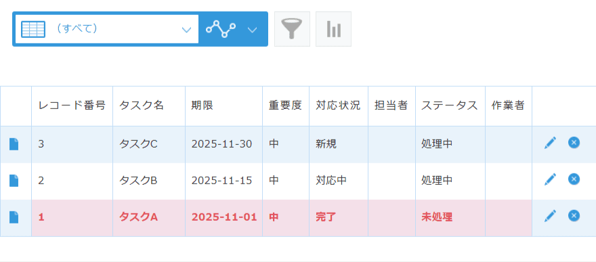
Task: Click the graph line view icon
Action: pos(221,29)
